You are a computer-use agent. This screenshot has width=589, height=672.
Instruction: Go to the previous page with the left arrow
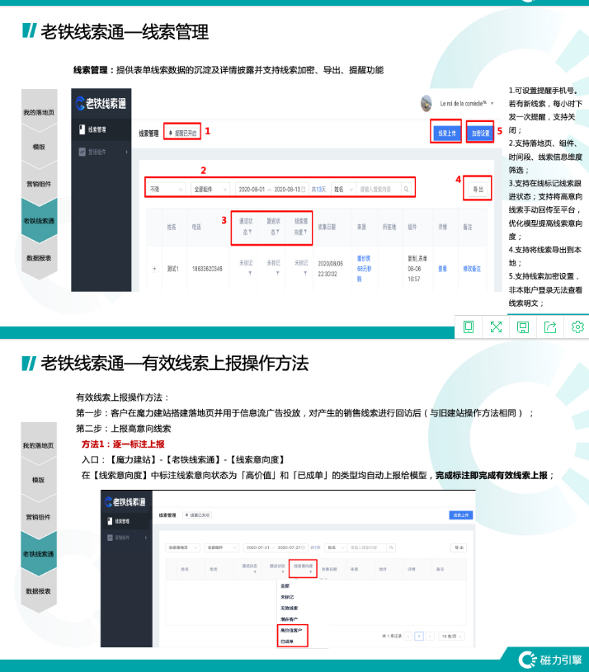pos(408,636)
